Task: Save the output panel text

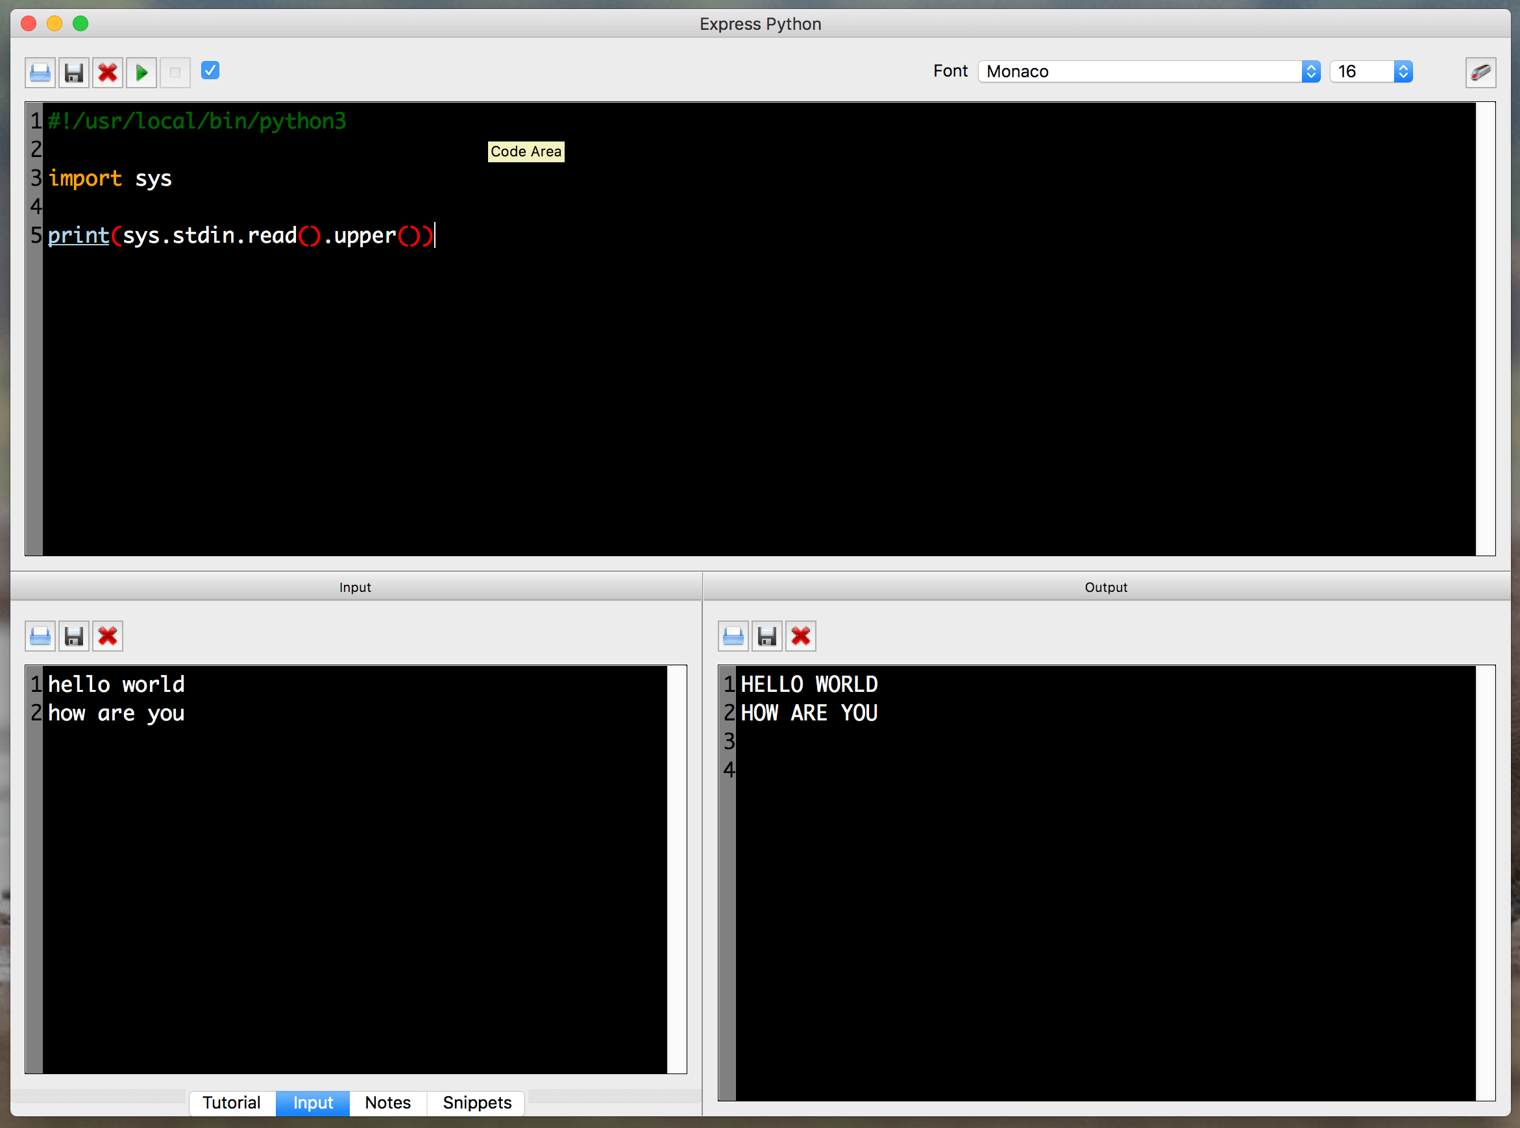Action: [767, 635]
